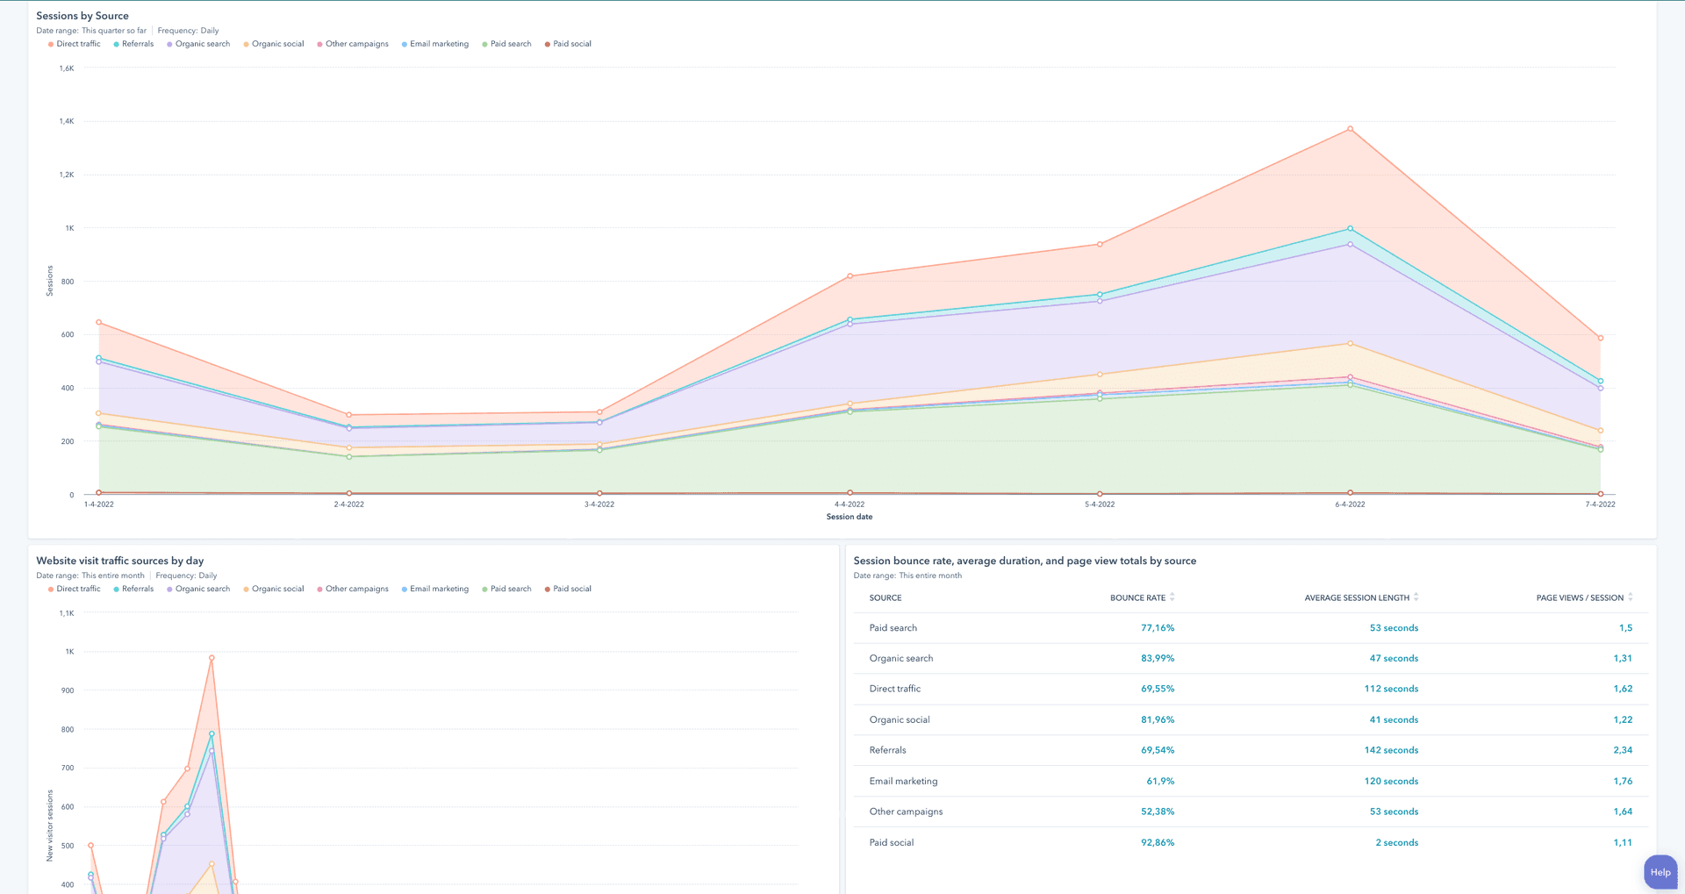Sort table by Bounce Rate arrows
1685x894 pixels.
tap(1172, 597)
